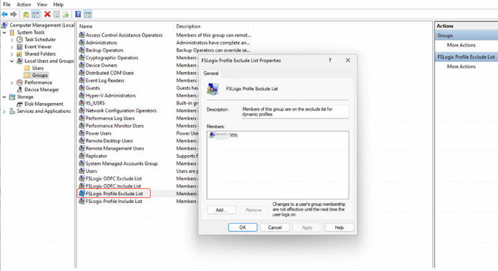Expand the Event Viewer node
The image size is (498, 271).
tap(12, 47)
